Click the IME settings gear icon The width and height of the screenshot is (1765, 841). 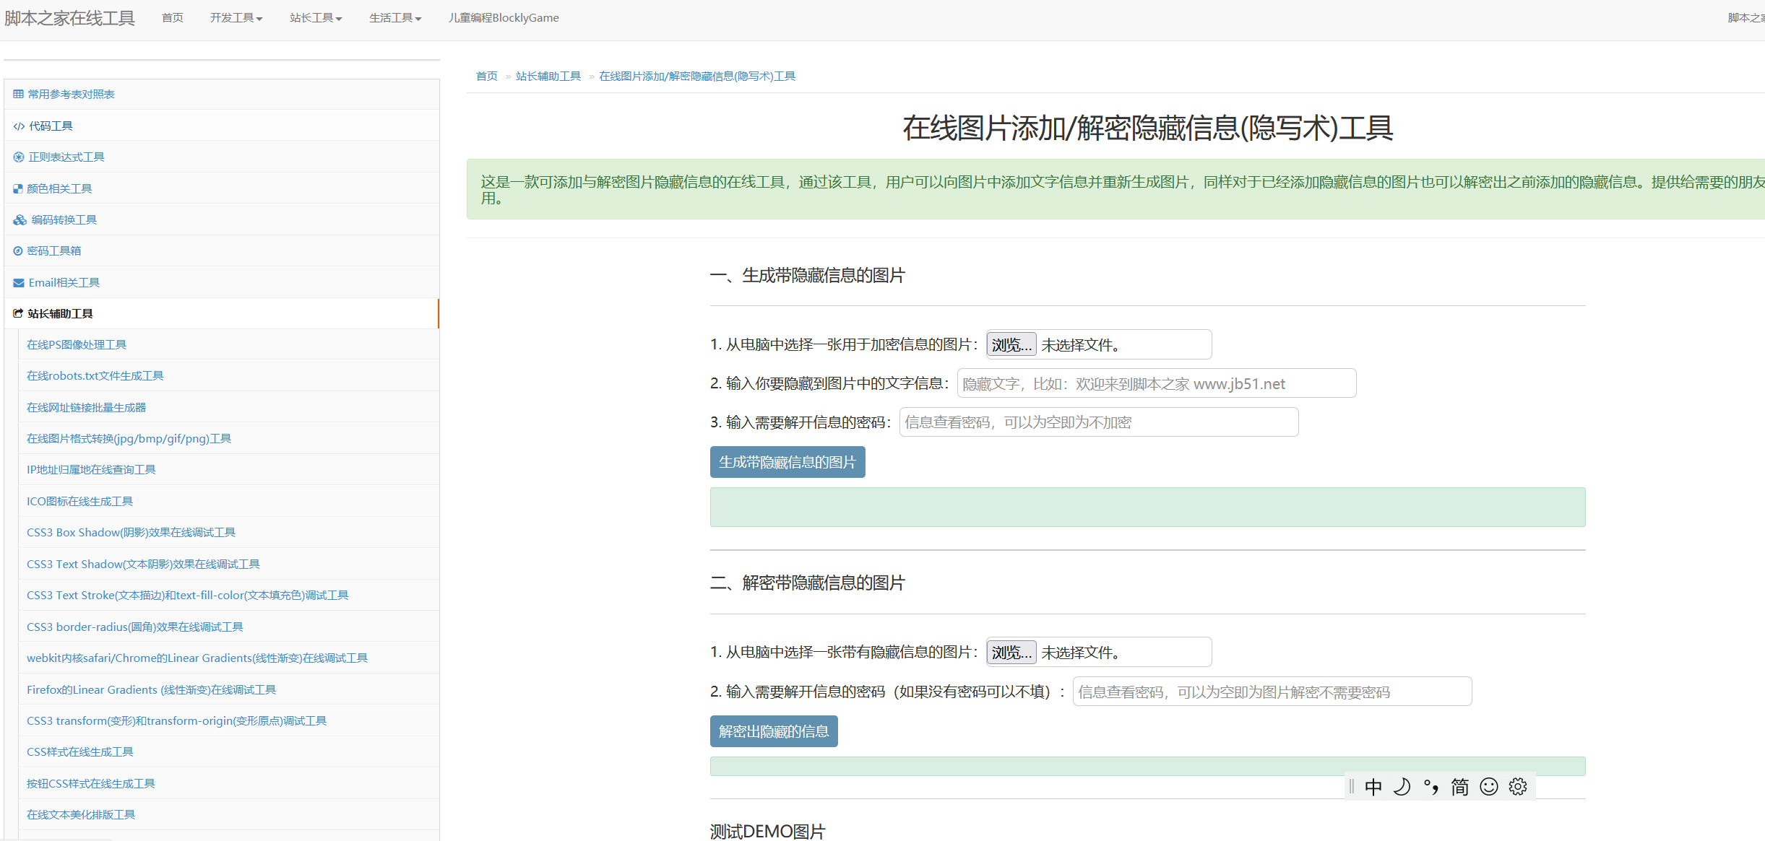[1518, 786]
